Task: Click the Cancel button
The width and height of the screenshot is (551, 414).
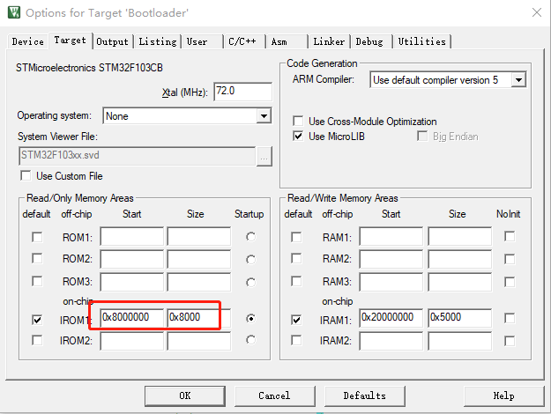Action: click(x=274, y=396)
